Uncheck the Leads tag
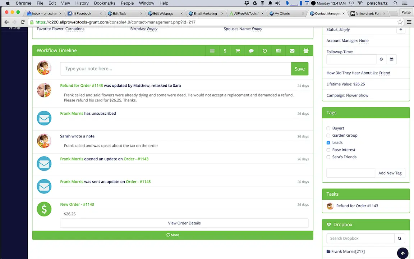414x259 pixels. click(328, 142)
